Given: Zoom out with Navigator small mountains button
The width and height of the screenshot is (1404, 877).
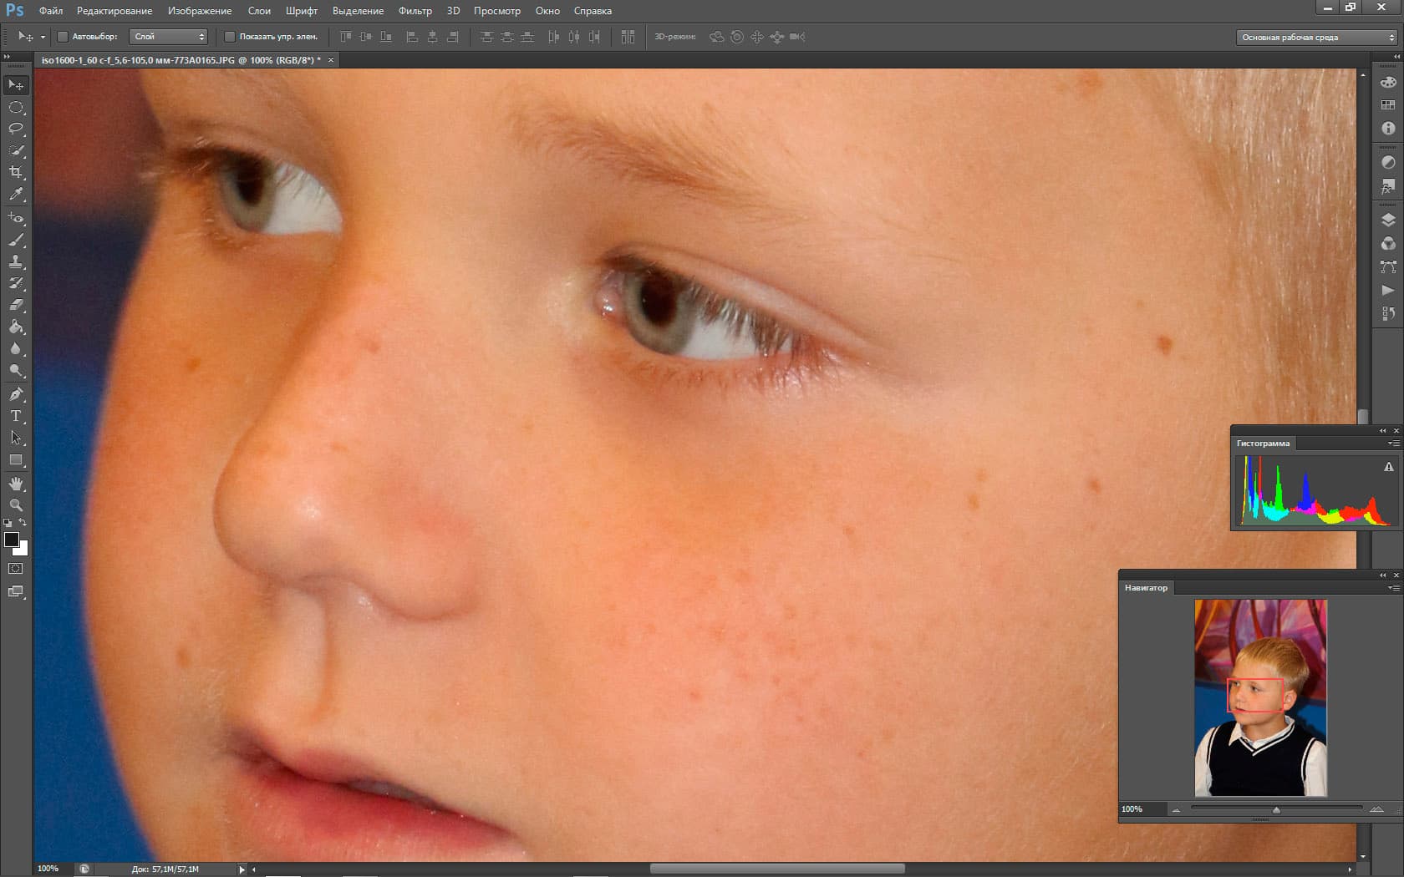Looking at the screenshot, I should click(x=1176, y=809).
